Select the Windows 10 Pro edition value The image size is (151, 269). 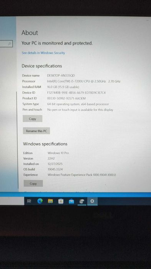click(58, 153)
